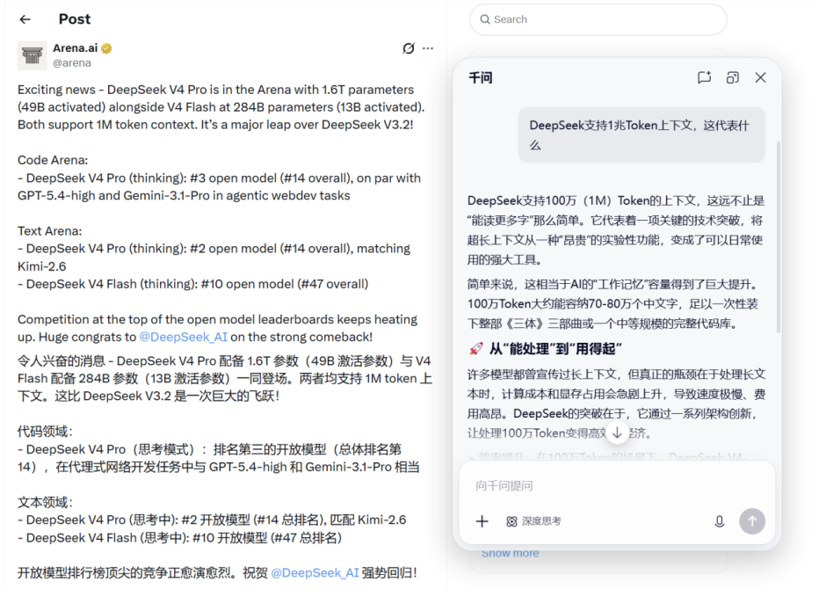Viewport: 819px width, 589px height.
Task: Open @DeepSeek_AI mention in Chinese translation
Action: (x=315, y=573)
